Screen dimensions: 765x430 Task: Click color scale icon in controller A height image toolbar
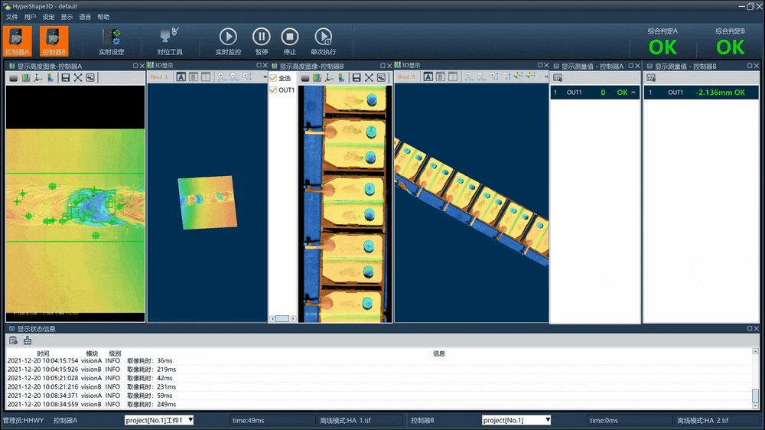tap(50, 77)
